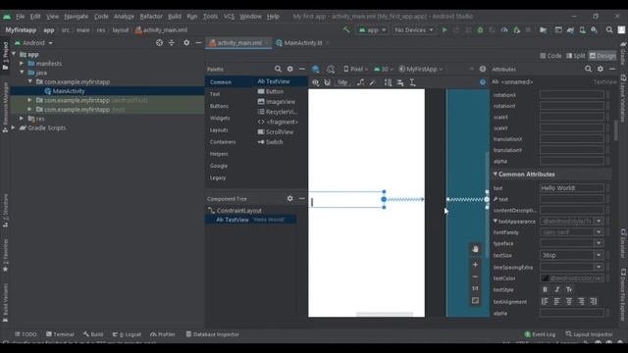Viewport: 628px width, 353px height.
Task: Open MyFirstApp theme dropdown
Action: [x=421, y=69]
